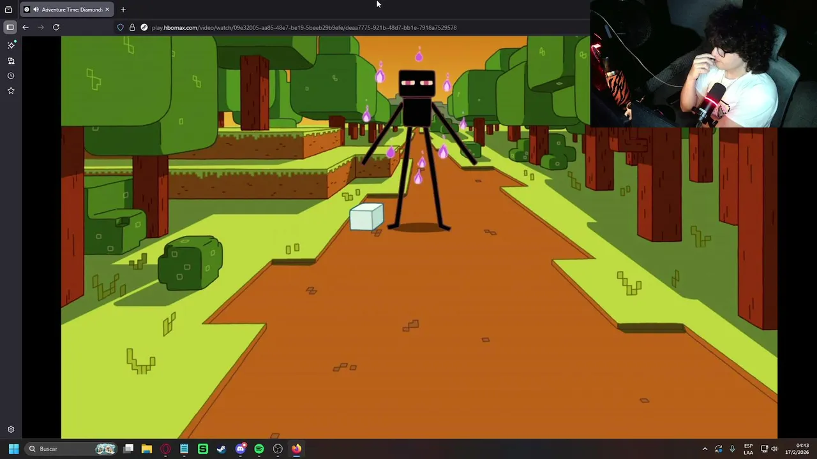Open tracking protection shield icon
The height and width of the screenshot is (459, 817).
point(120,27)
